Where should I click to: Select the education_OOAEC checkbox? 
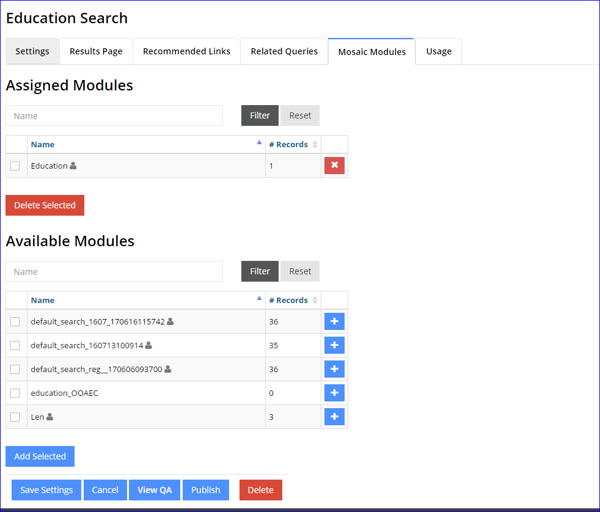pyautogui.click(x=15, y=393)
